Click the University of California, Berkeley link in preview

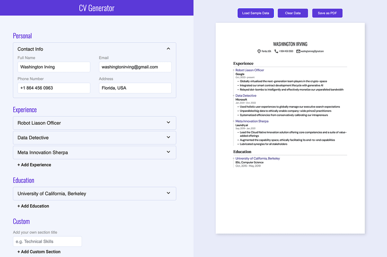tap(257, 158)
